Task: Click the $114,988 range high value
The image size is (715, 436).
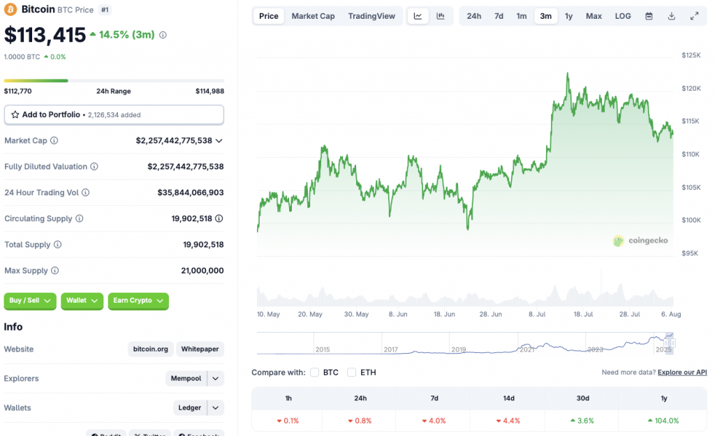Action: (x=209, y=91)
